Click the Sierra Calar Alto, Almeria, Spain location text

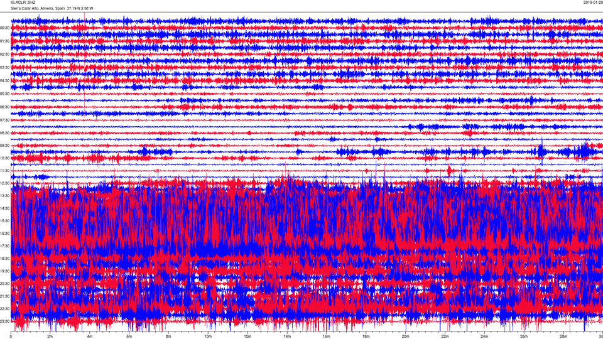[x=38, y=8]
